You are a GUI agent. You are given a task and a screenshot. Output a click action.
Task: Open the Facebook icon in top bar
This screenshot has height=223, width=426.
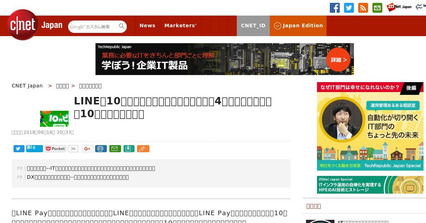335,8
